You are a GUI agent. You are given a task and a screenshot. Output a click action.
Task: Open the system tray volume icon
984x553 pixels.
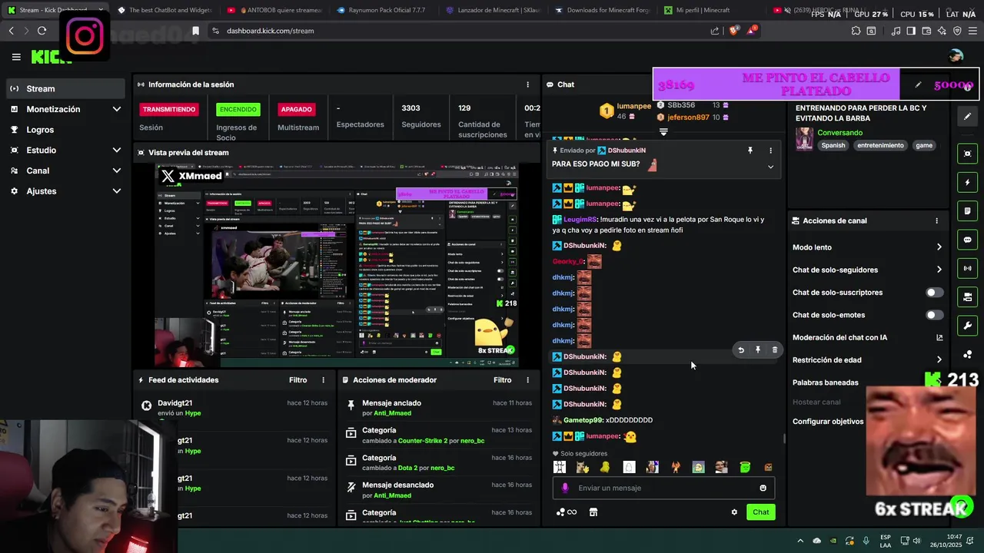tap(916, 541)
